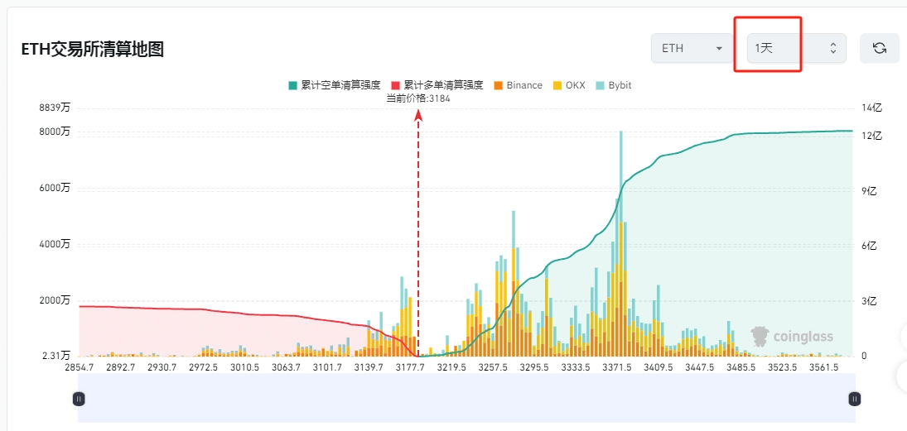Click the left range handle pause icon
This screenshot has width=907, height=431.
pyautogui.click(x=79, y=399)
